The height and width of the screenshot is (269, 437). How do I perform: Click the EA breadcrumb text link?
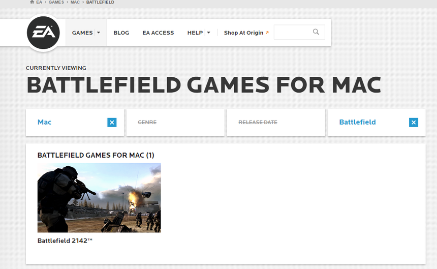click(x=39, y=3)
